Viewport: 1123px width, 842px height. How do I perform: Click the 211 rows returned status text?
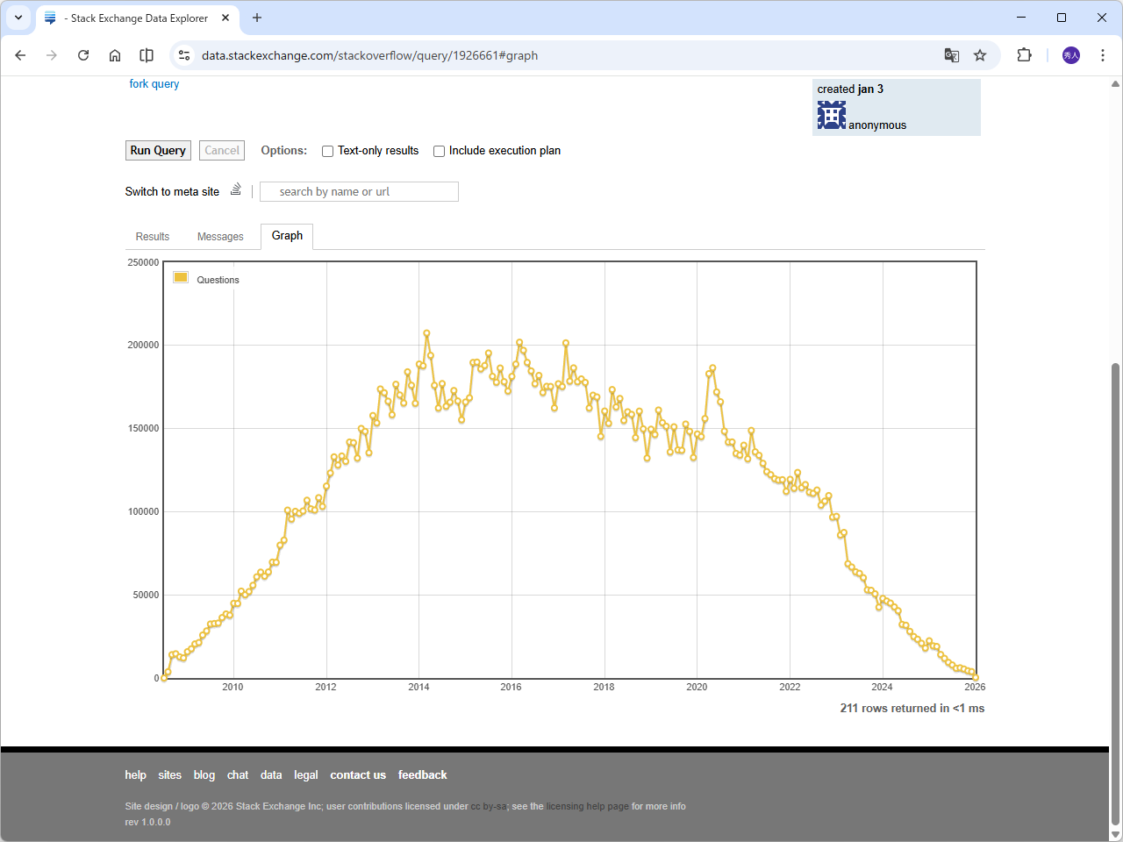pyautogui.click(x=912, y=709)
